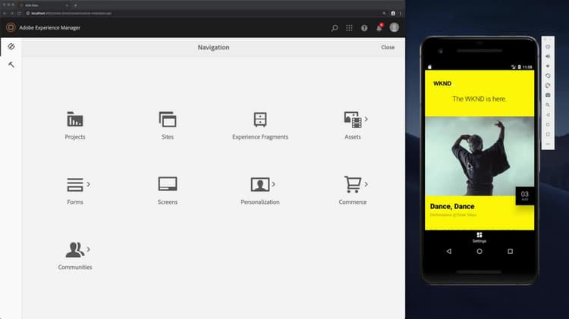
Task: Open the Commerce cart icon
Action: pyautogui.click(x=353, y=184)
